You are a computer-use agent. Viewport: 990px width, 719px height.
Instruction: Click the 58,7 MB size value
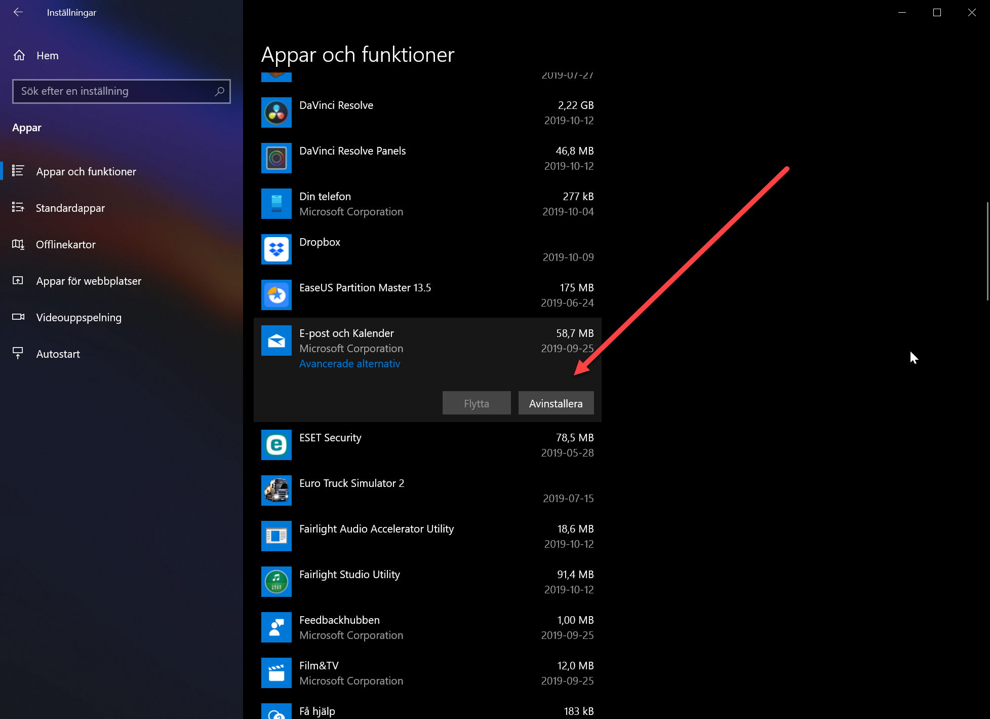pos(575,333)
